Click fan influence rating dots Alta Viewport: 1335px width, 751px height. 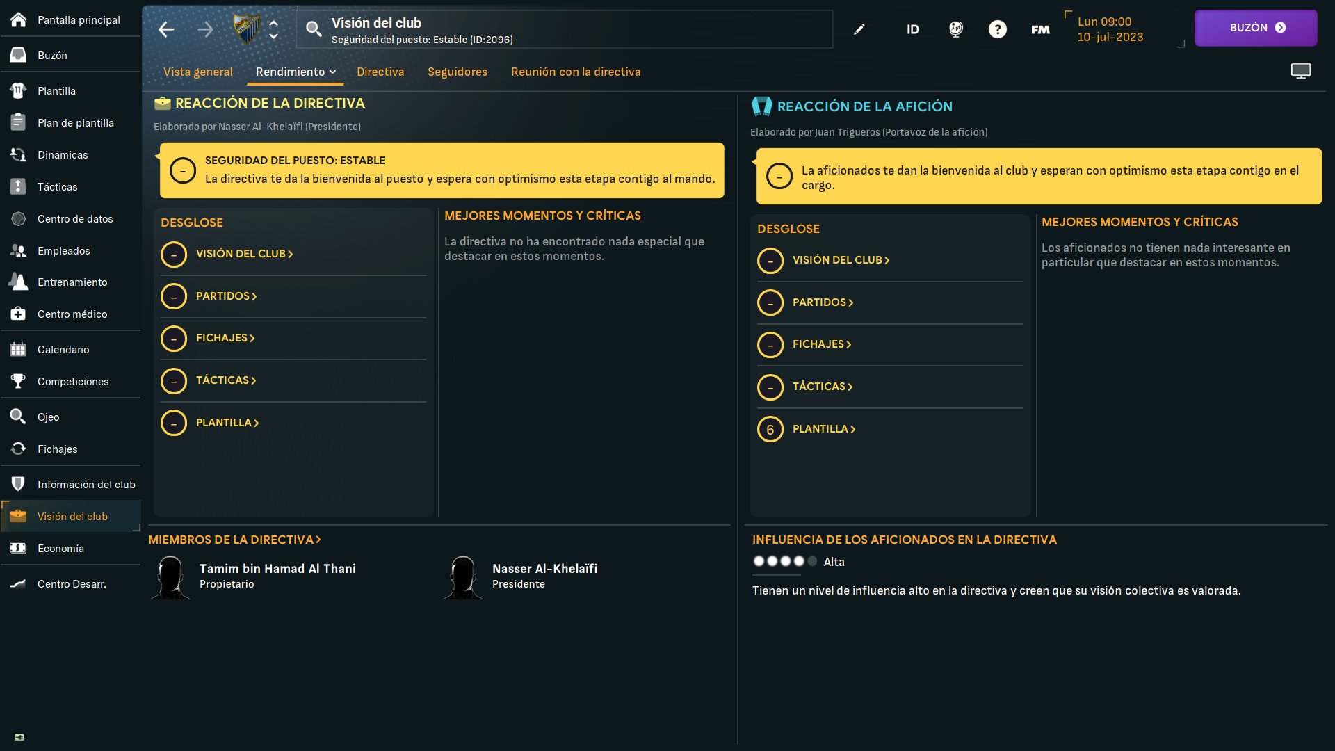785,561
